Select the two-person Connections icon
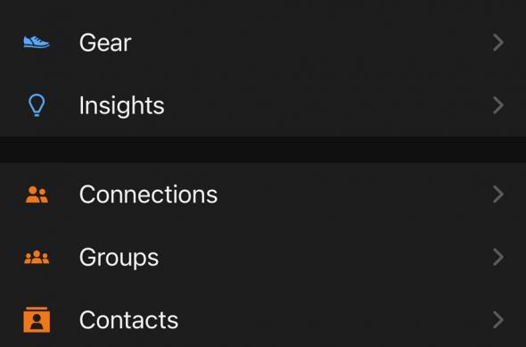 [x=37, y=194]
